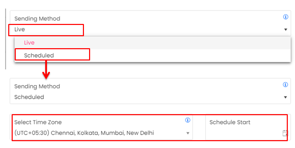Expand the arrow on the Scheduled Sending Method field
The image size is (295, 148).
point(285,97)
